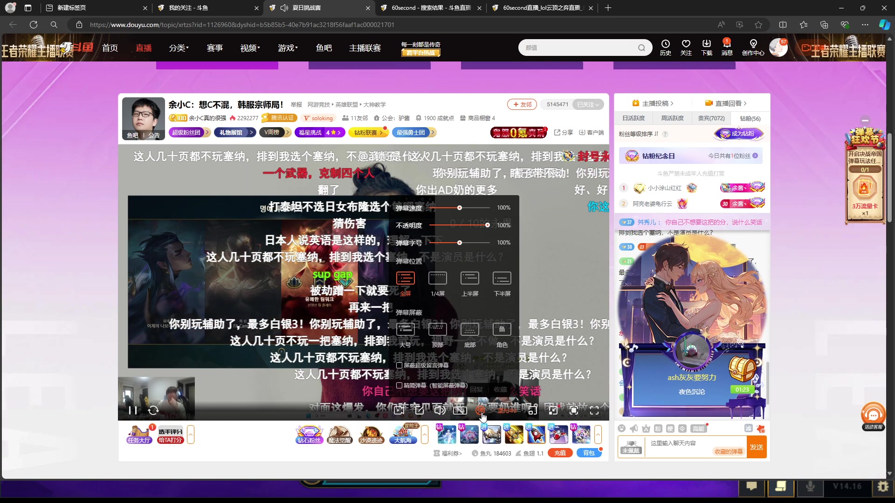The width and height of the screenshot is (895, 503).
Task: Check 屏蔽超级留言弹幕 checkbox
Action: click(399, 366)
